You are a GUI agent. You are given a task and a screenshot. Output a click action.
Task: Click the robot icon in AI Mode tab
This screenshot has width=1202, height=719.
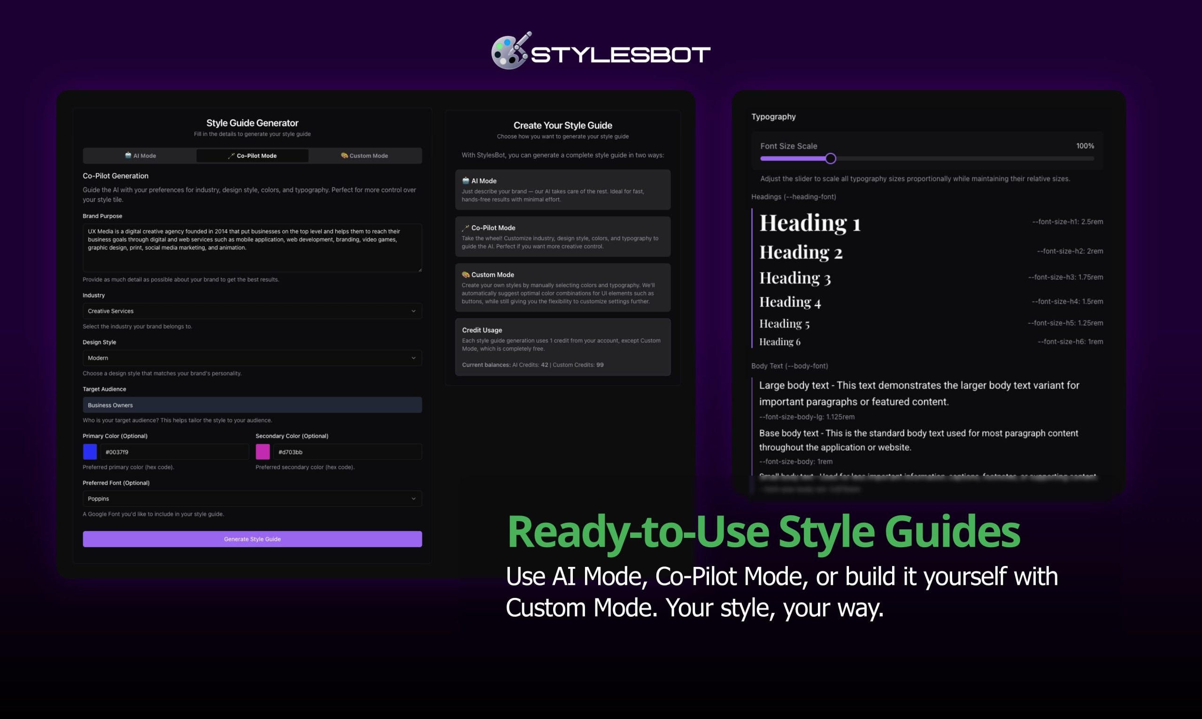coord(128,155)
